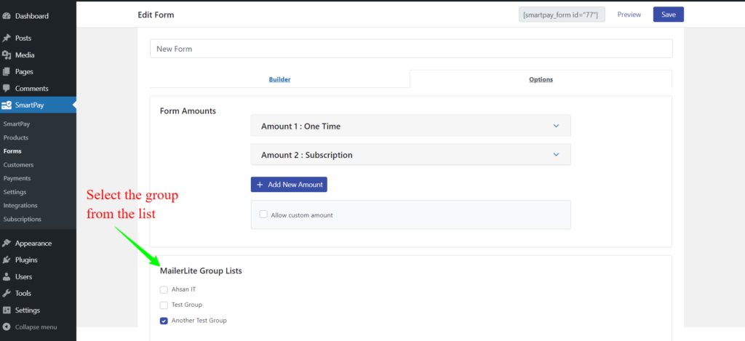
Task: Open Plugins menu label
Action: point(26,260)
